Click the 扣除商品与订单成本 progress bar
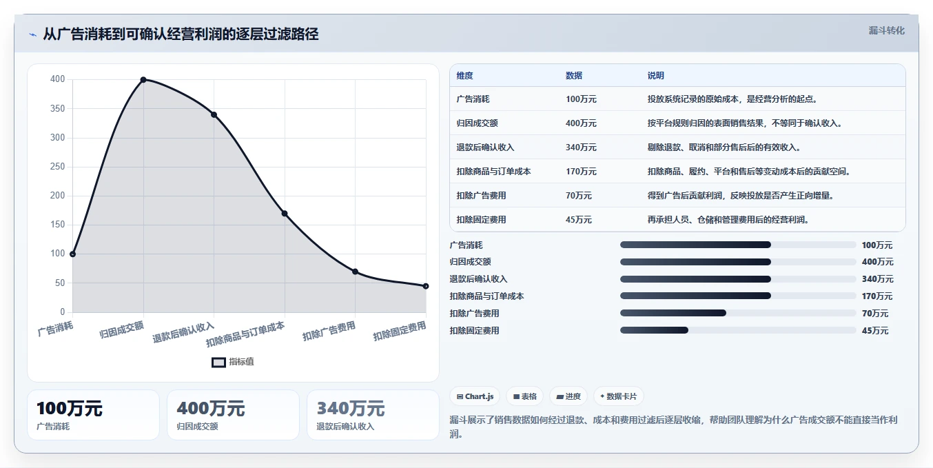Viewport: 933px width, 468px height. click(738, 296)
